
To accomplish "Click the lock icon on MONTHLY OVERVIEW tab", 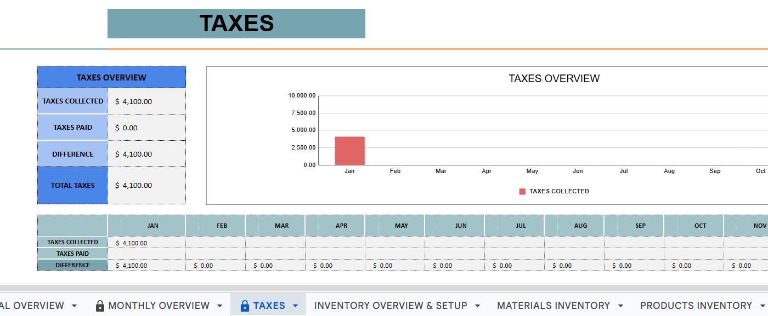I will click(x=100, y=306).
